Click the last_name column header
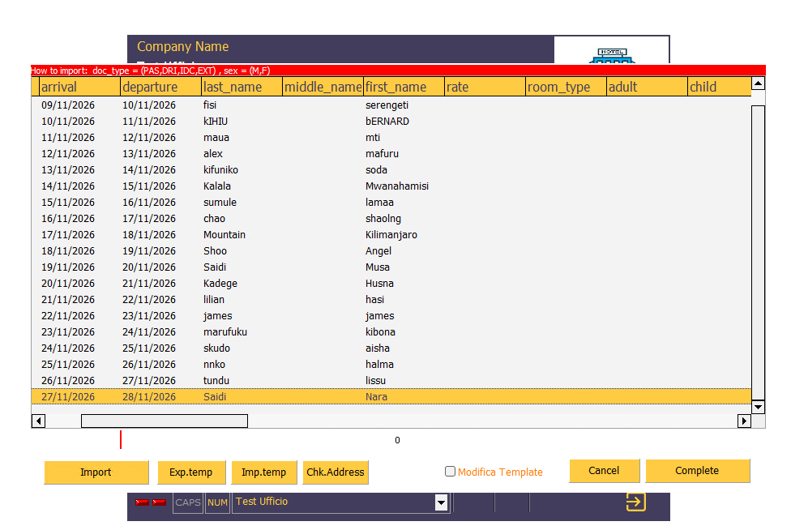Screen dimensions: 791x530 pos(242,87)
